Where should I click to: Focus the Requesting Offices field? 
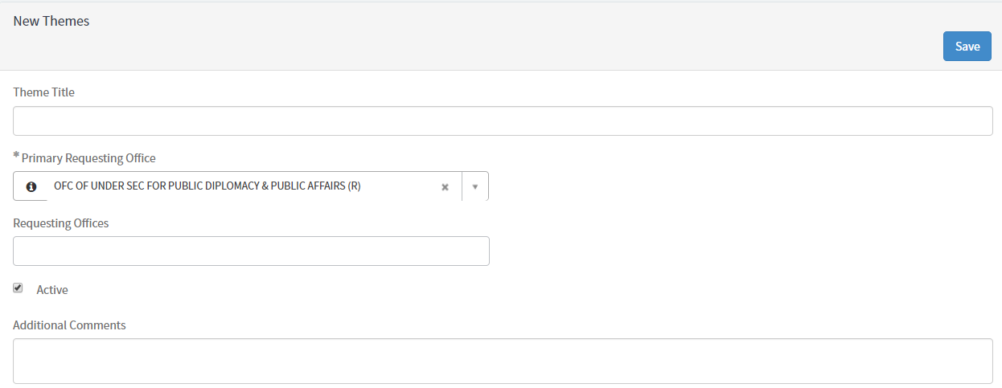(x=251, y=251)
